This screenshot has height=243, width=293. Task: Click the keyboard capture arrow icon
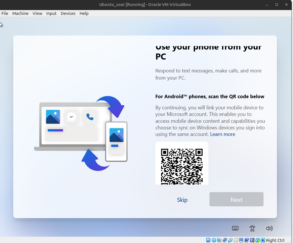[263, 240]
